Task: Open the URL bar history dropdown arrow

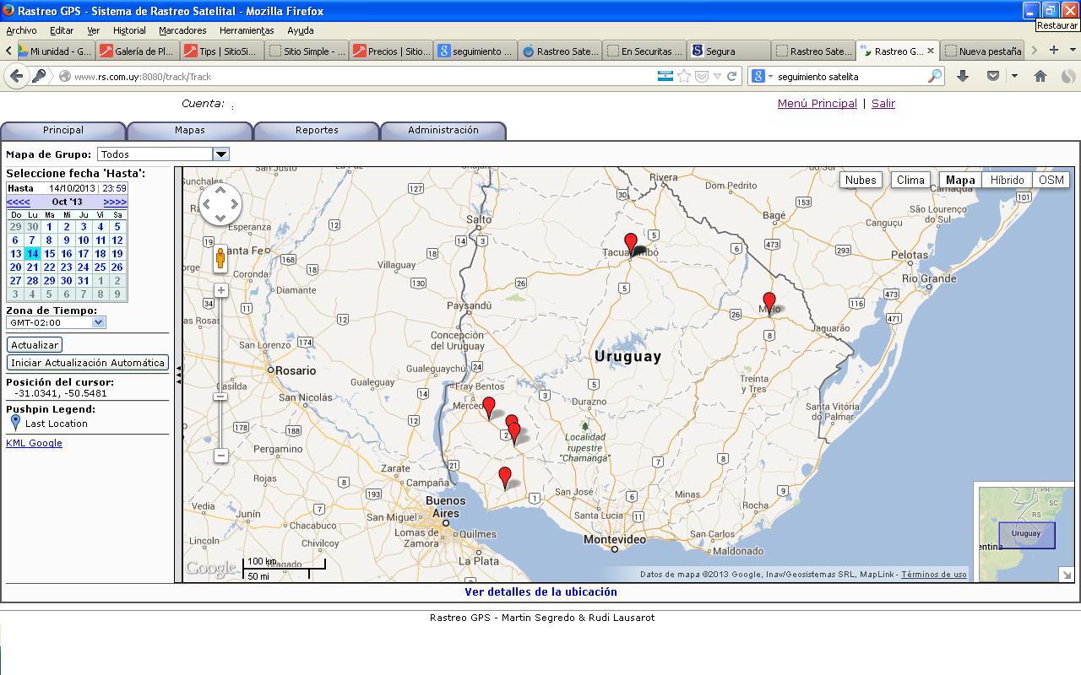Action: click(x=717, y=76)
